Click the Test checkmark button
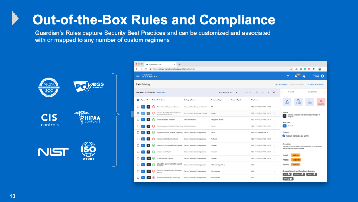This screenshot has width=358, height=202. pos(310,102)
